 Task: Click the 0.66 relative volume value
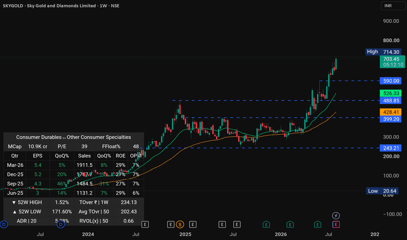128,221
